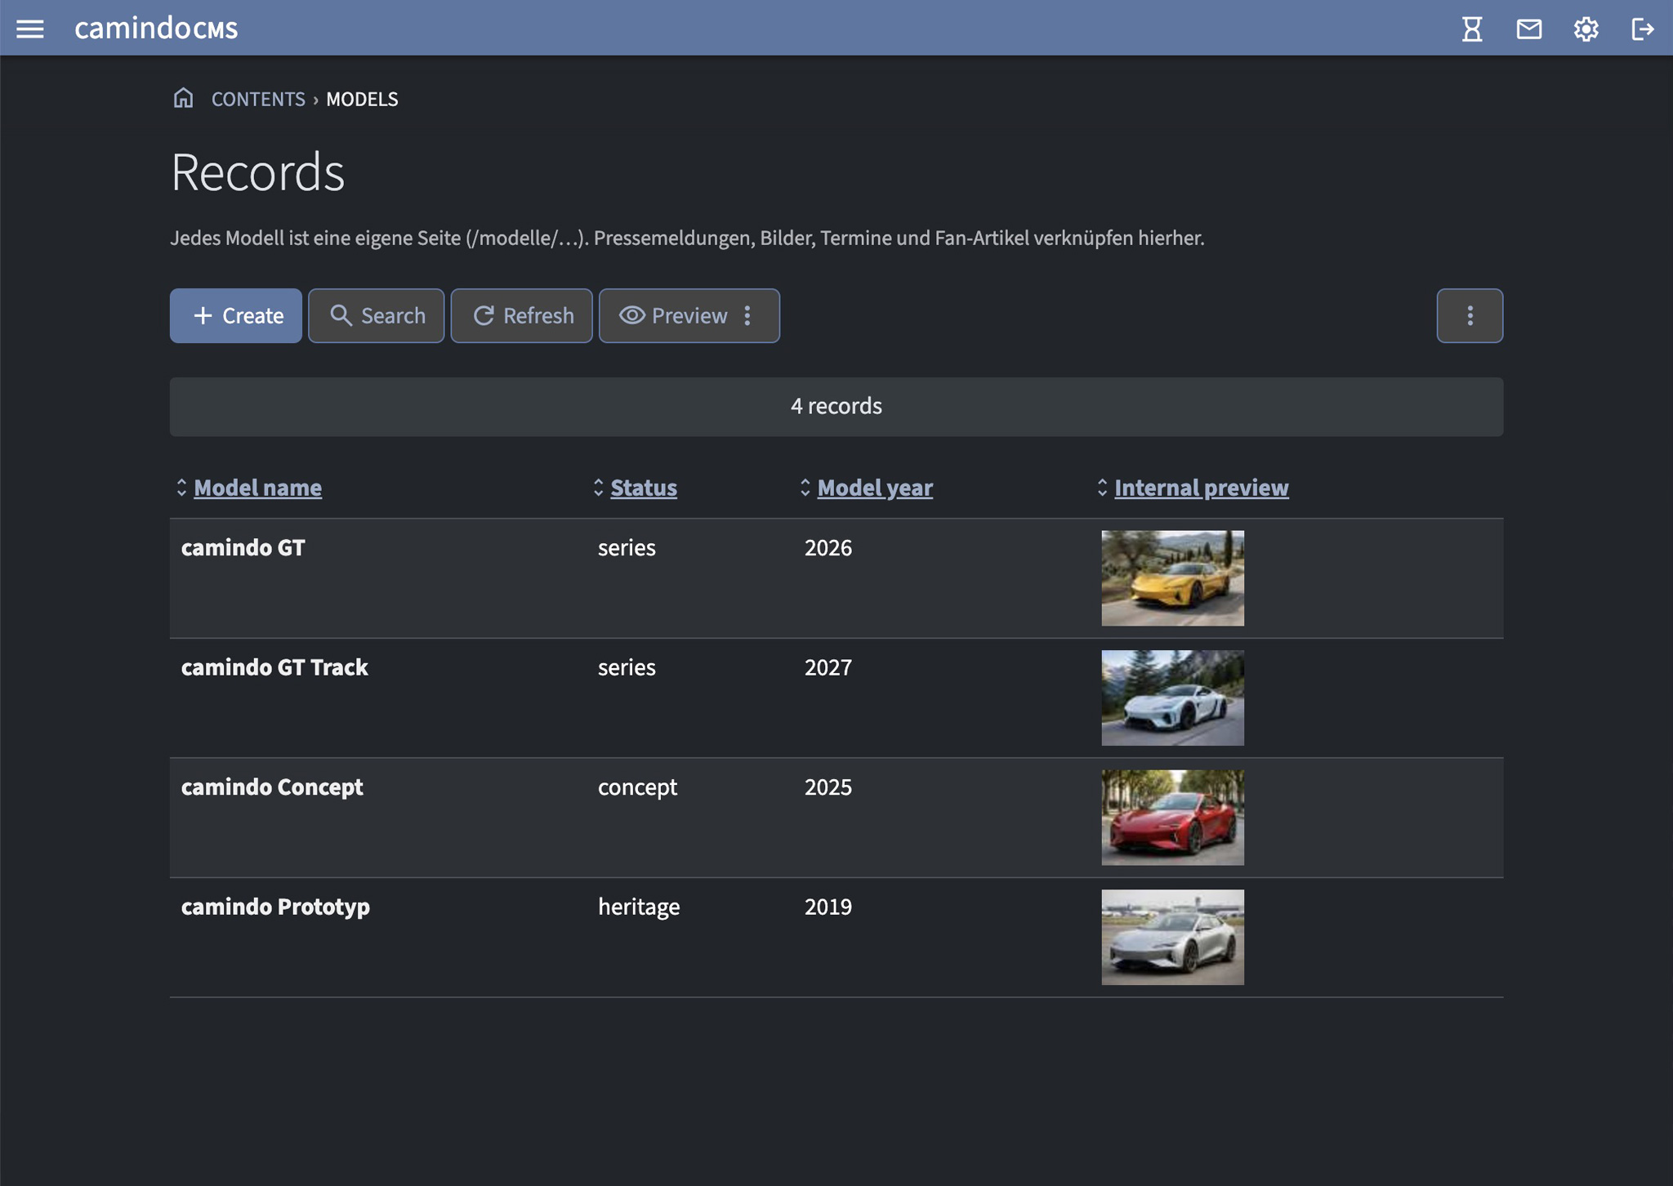This screenshot has height=1186, width=1673.
Task: Open the camindo Concept record
Action: tap(272, 787)
